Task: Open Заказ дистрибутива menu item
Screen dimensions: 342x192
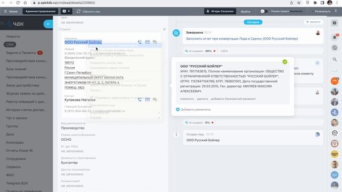Action: click(x=22, y=85)
